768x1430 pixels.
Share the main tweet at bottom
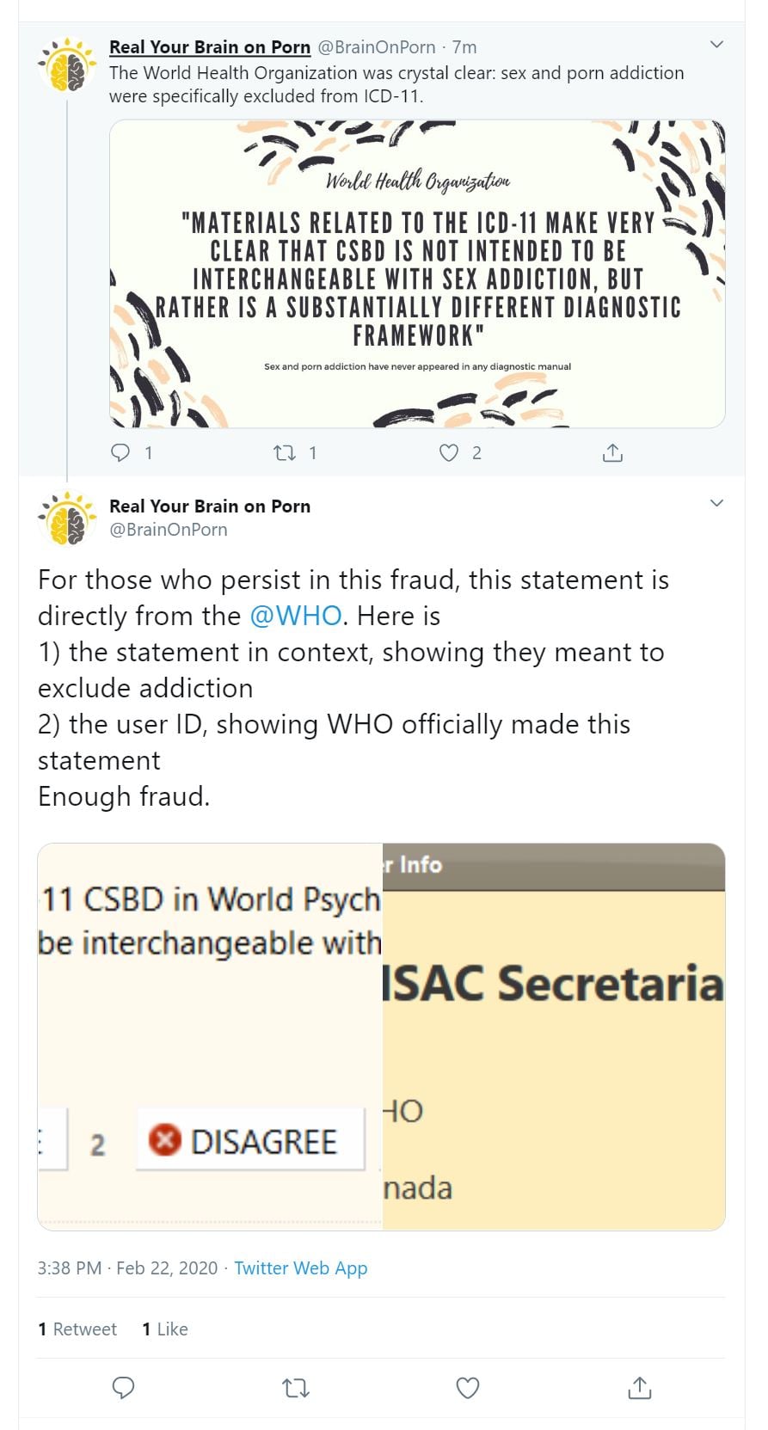click(x=639, y=1387)
